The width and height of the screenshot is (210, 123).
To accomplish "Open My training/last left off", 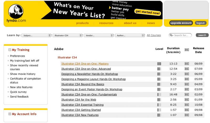I will [24, 61].
